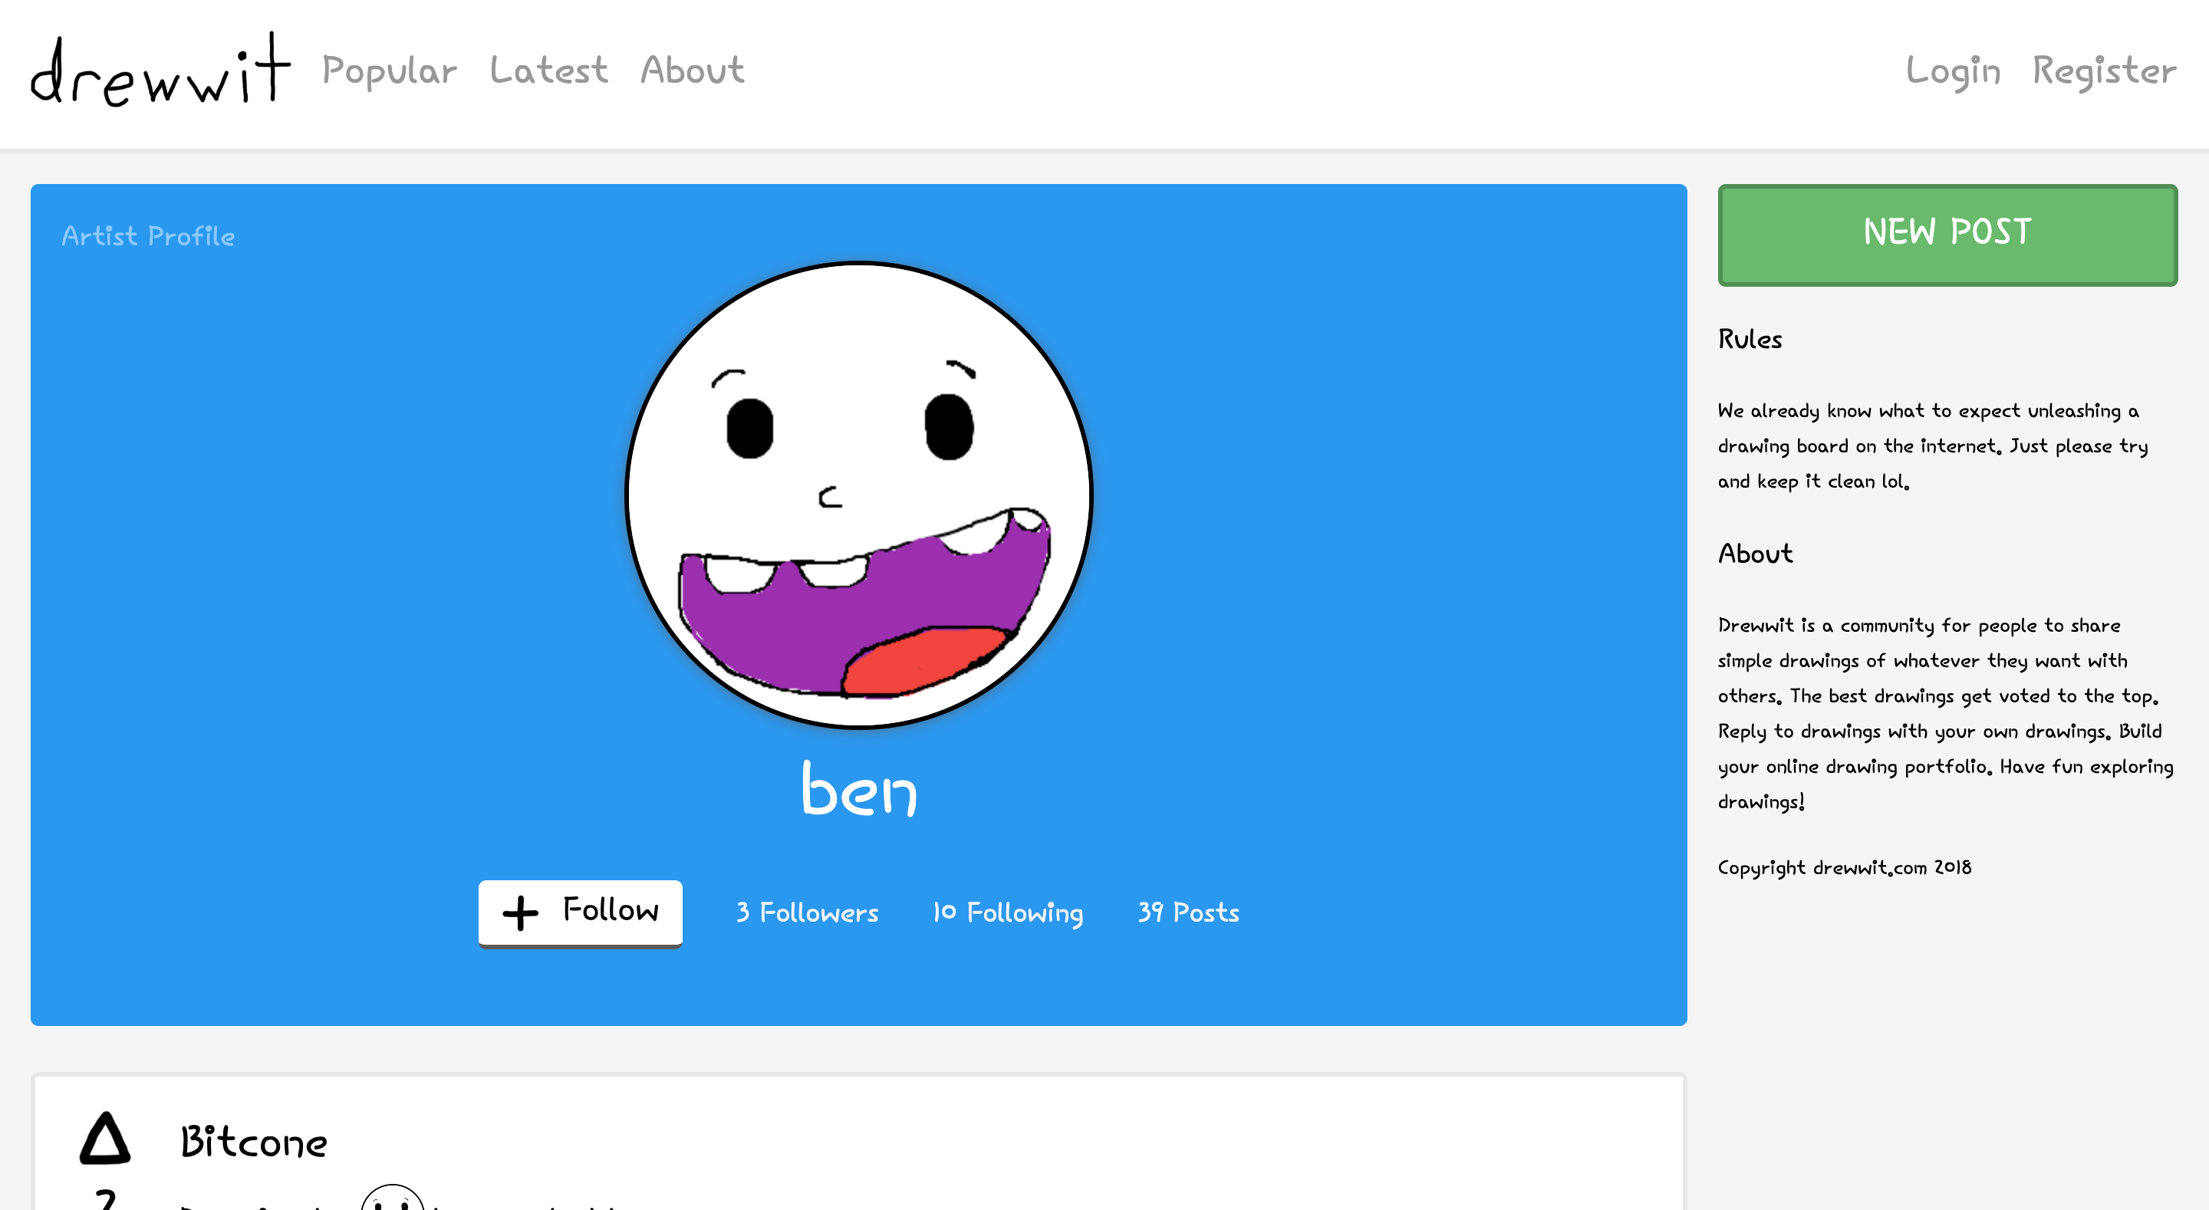Viewport: 2209px width, 1210px height.
Task: Open About in the top navigation
Action: [692, 71]
